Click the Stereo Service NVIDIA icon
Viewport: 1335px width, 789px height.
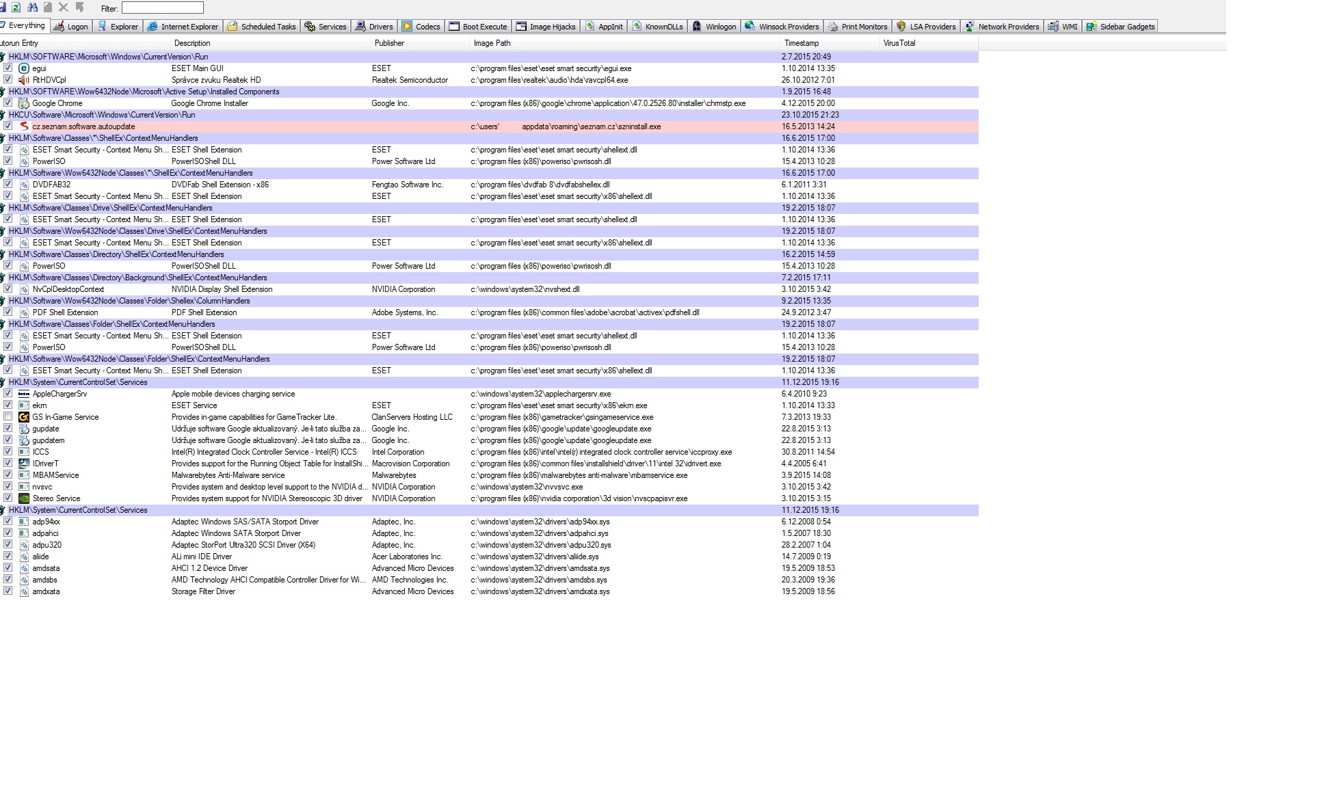(x=24, y=498)
